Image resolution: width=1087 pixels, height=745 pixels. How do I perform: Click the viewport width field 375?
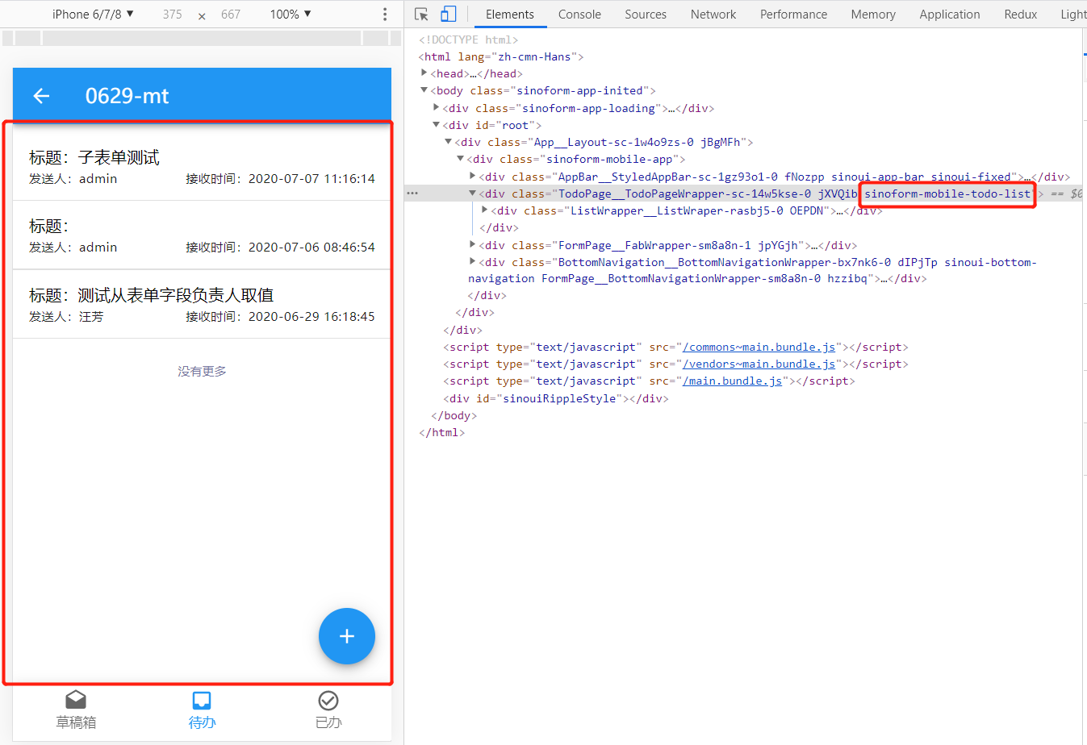tap(172, 14)
